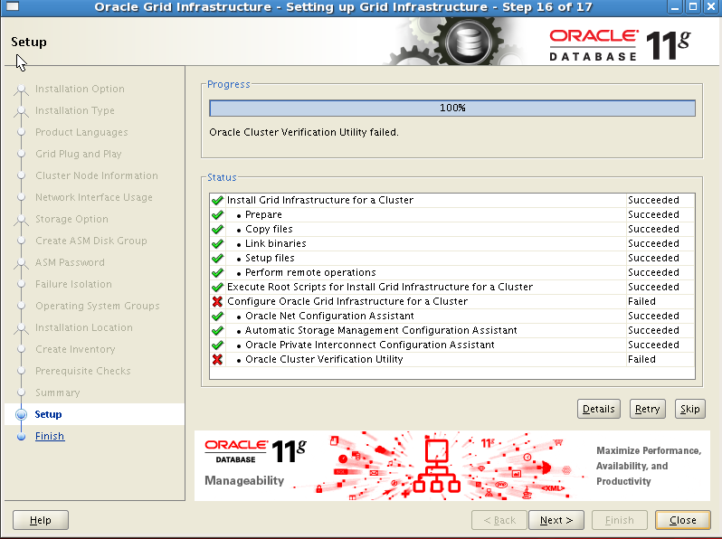
Task: Click green check icon beside Prepare
Action: pos(217,214)
